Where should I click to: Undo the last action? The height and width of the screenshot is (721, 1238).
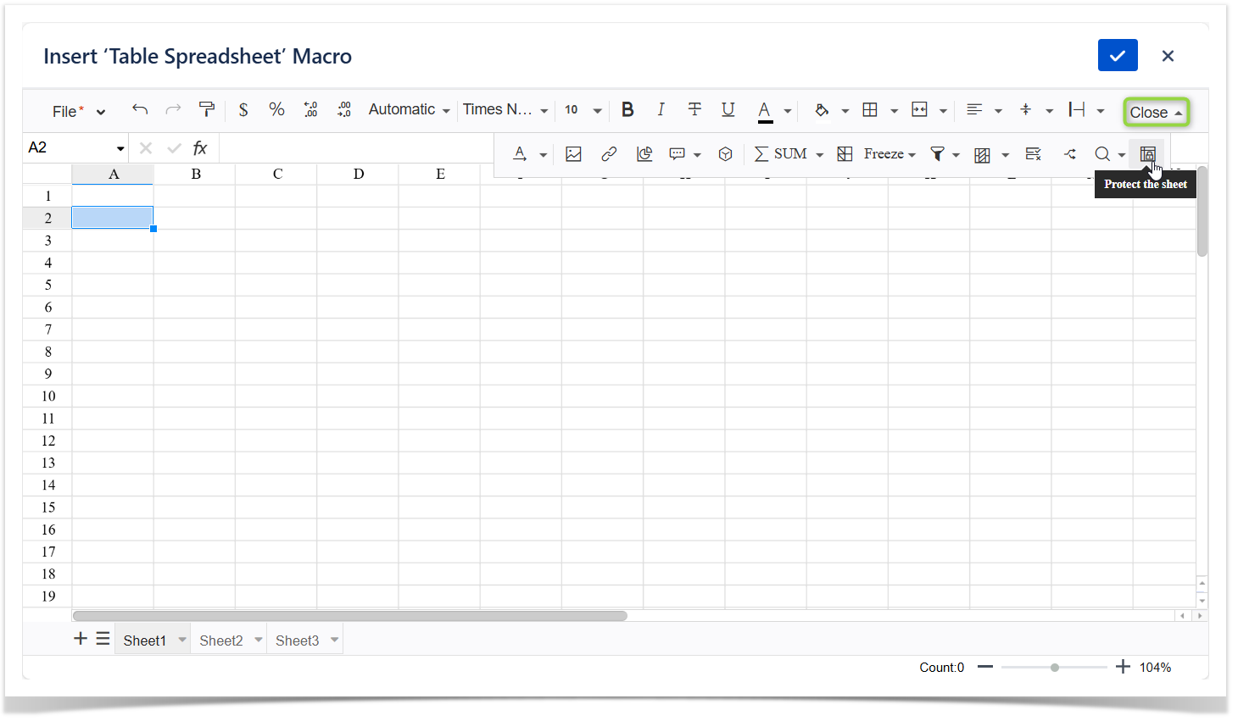[x=140, y=109]
